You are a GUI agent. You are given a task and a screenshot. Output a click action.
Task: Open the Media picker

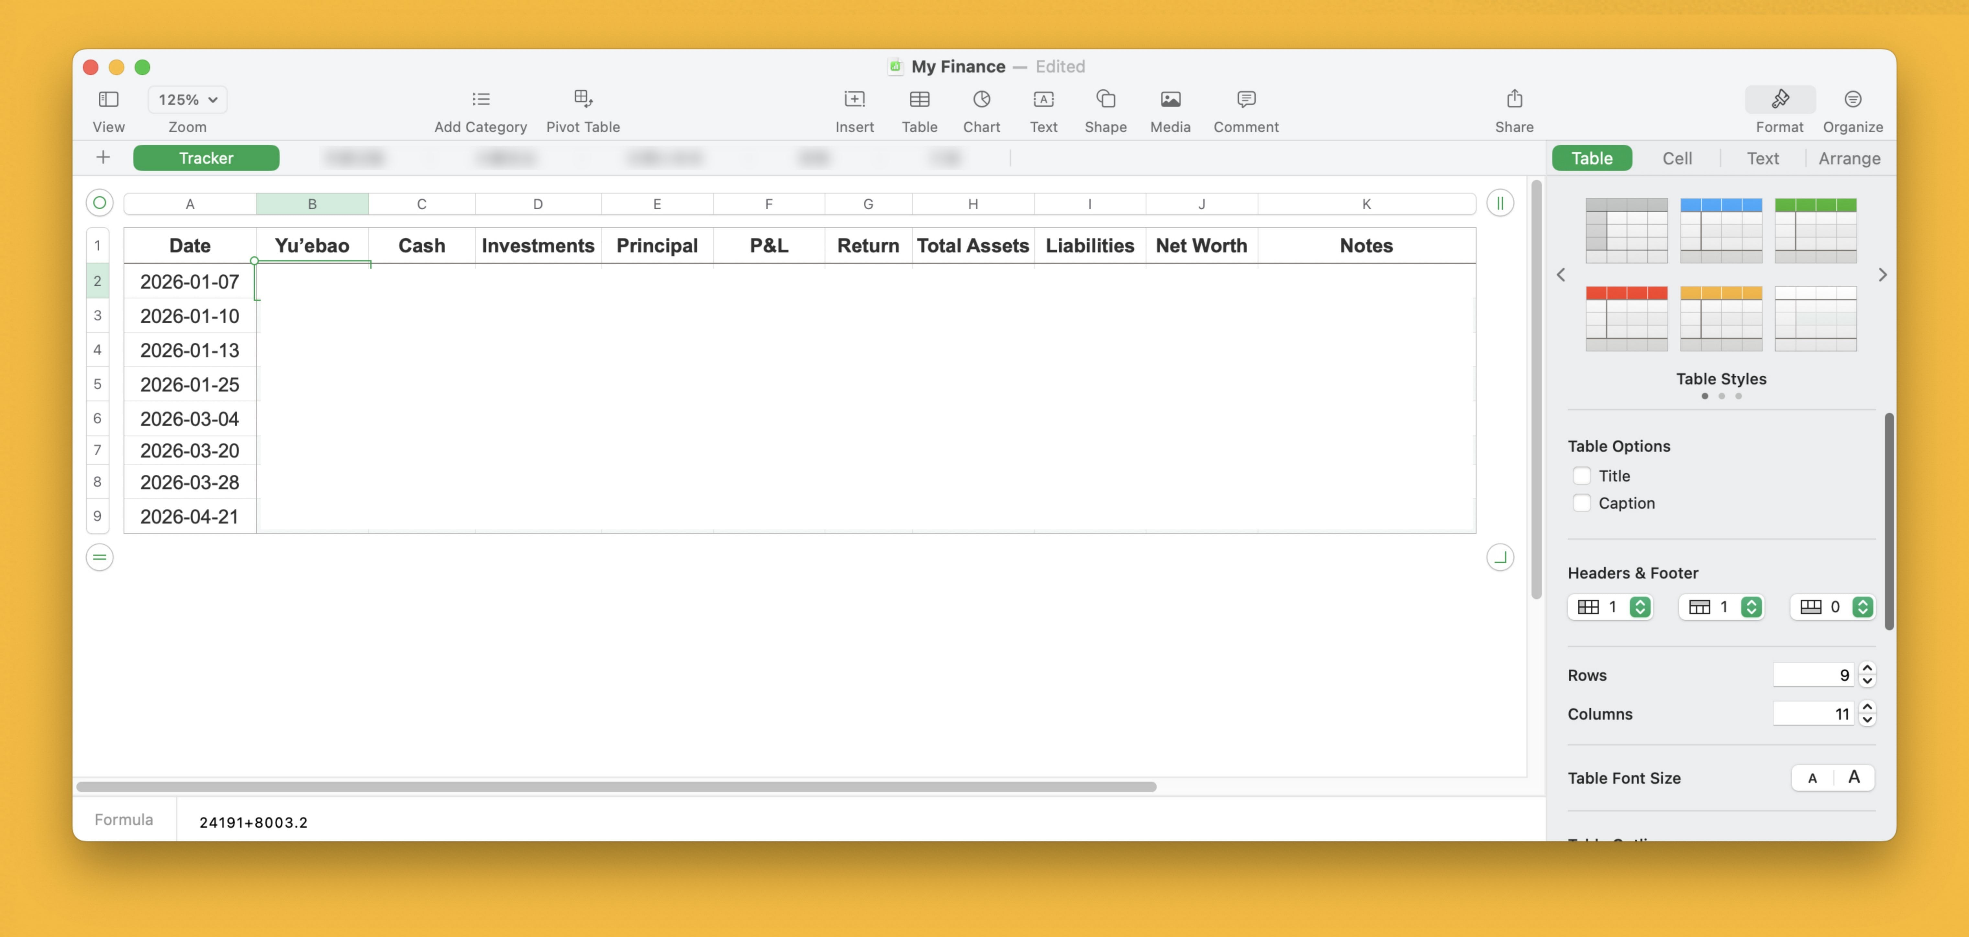coord(1170,99)
